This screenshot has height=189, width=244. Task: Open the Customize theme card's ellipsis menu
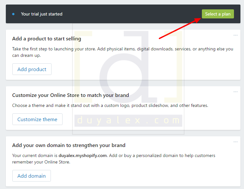click(x=236, y=92)
